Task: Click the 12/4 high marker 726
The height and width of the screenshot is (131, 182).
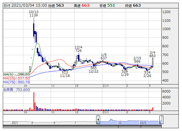Action: tap(78, 51)
